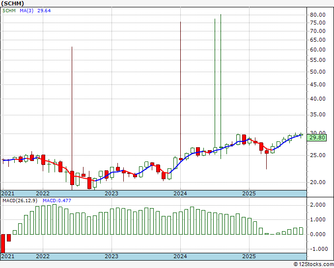Click the 2.000 MACD axis label
Viewport: 334px width, 268px height.
coord(318,205)
